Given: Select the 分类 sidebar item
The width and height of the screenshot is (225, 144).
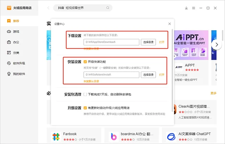Looking at the screenshot, I should point(13,53).
